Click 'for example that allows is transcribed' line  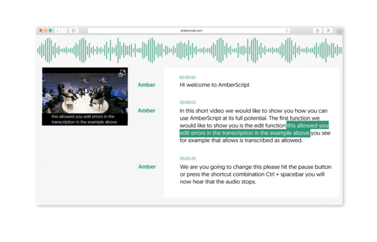click(x=241, y=140)
